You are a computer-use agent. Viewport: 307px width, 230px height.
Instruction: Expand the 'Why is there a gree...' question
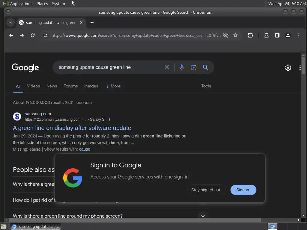(34, 184)
